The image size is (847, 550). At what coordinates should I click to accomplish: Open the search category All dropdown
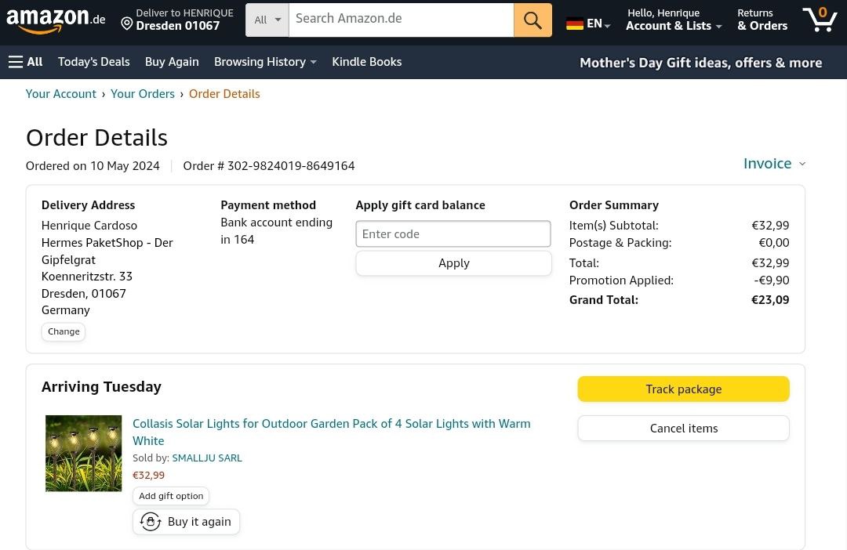coord(267,20)
